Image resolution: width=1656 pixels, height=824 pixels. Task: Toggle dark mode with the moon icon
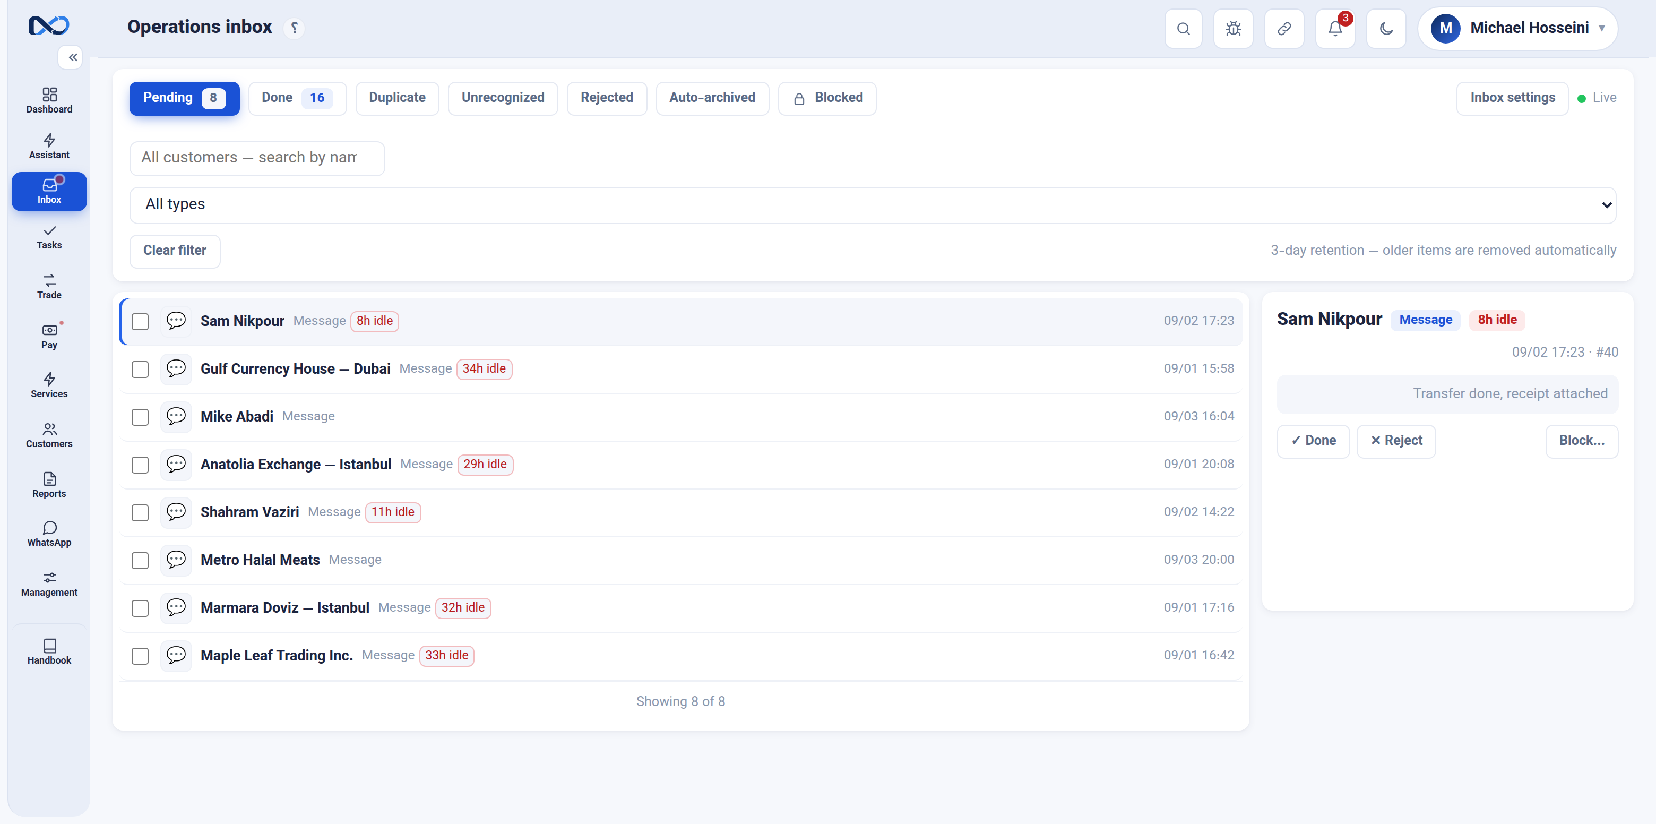[x=1386, y=28]
